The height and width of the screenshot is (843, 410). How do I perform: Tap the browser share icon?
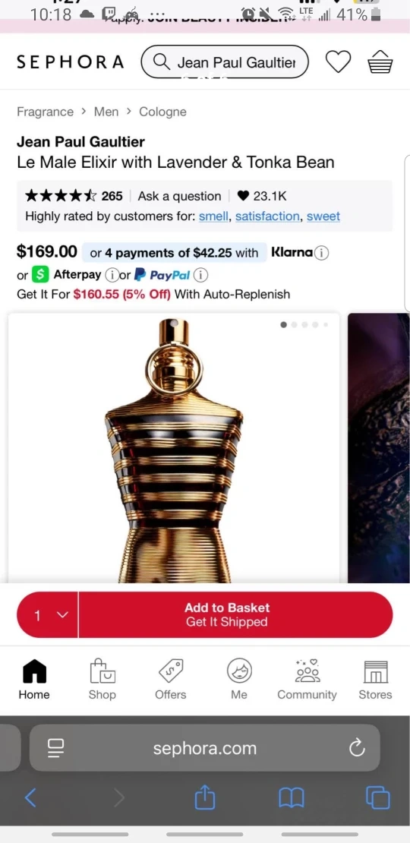pyautogui.click(x=204, y=797)
